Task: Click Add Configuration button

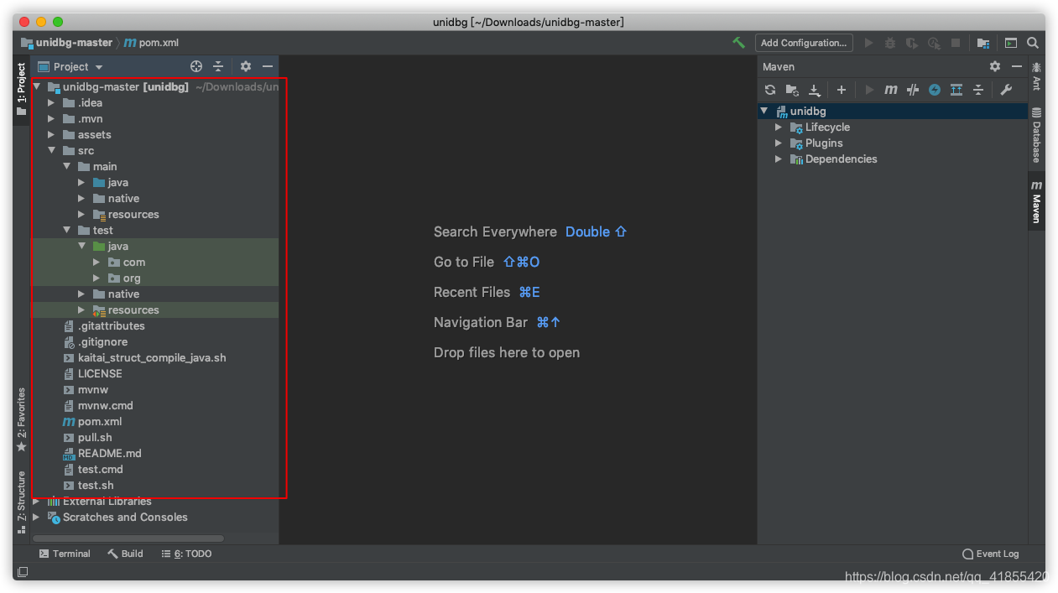Action: pyautogui.click(x=804, y=43)
